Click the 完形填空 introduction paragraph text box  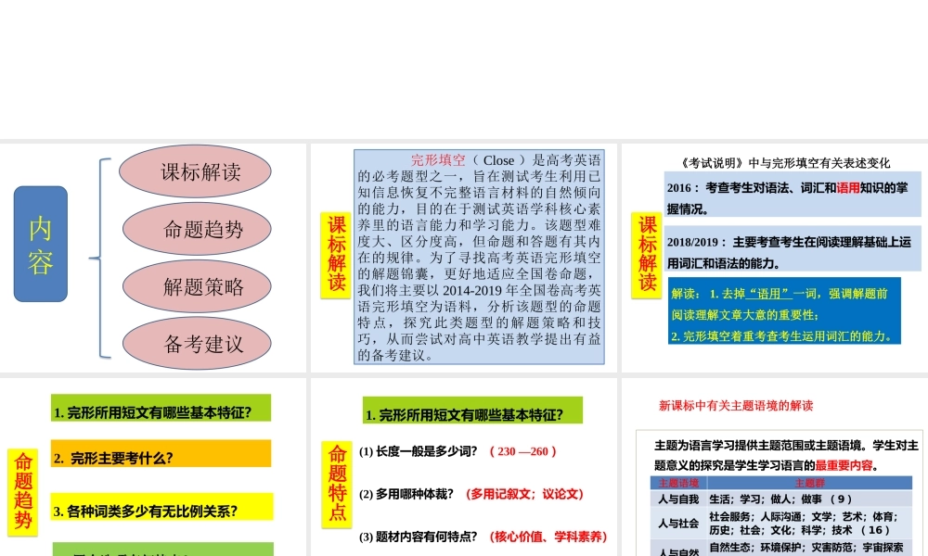click(481, 255)
